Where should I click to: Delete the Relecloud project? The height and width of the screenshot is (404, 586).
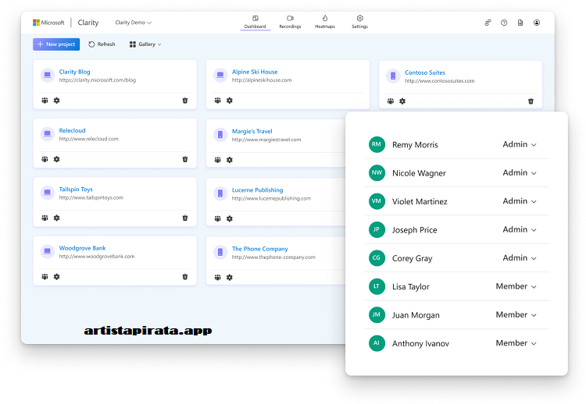click(x=185, y=159)
